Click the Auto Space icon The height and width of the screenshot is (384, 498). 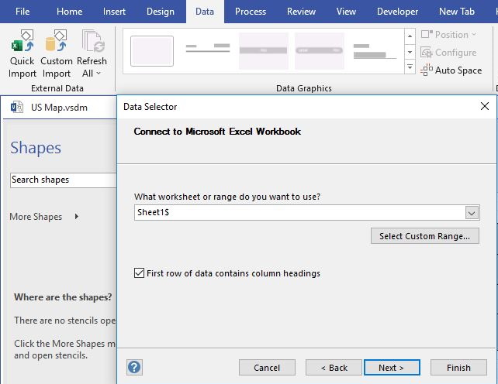(x=427, y=70)
